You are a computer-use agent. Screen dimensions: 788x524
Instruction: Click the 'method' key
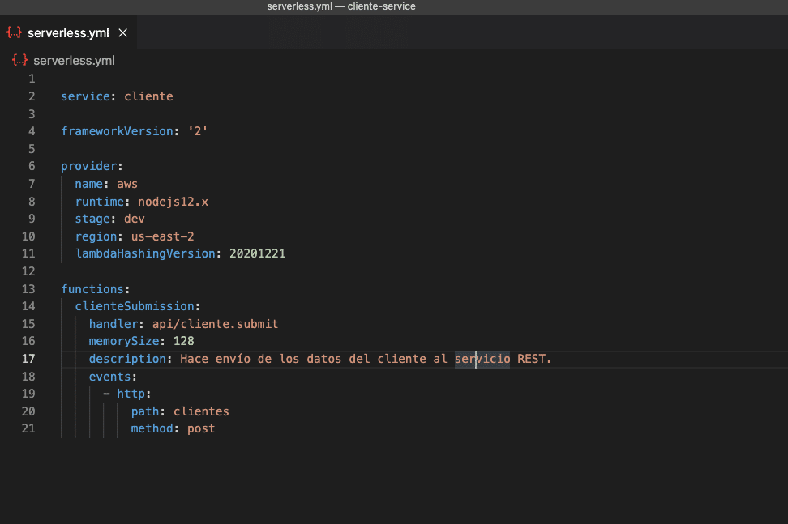(152, 428)
